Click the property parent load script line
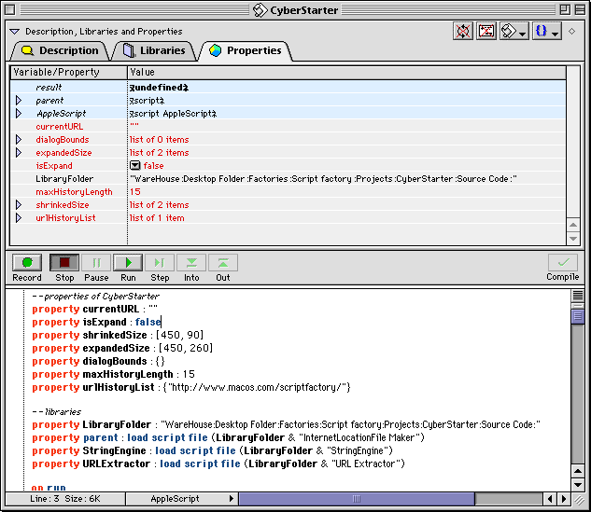The width and height of the screenshot is (591, 512). tap(228, 437)
